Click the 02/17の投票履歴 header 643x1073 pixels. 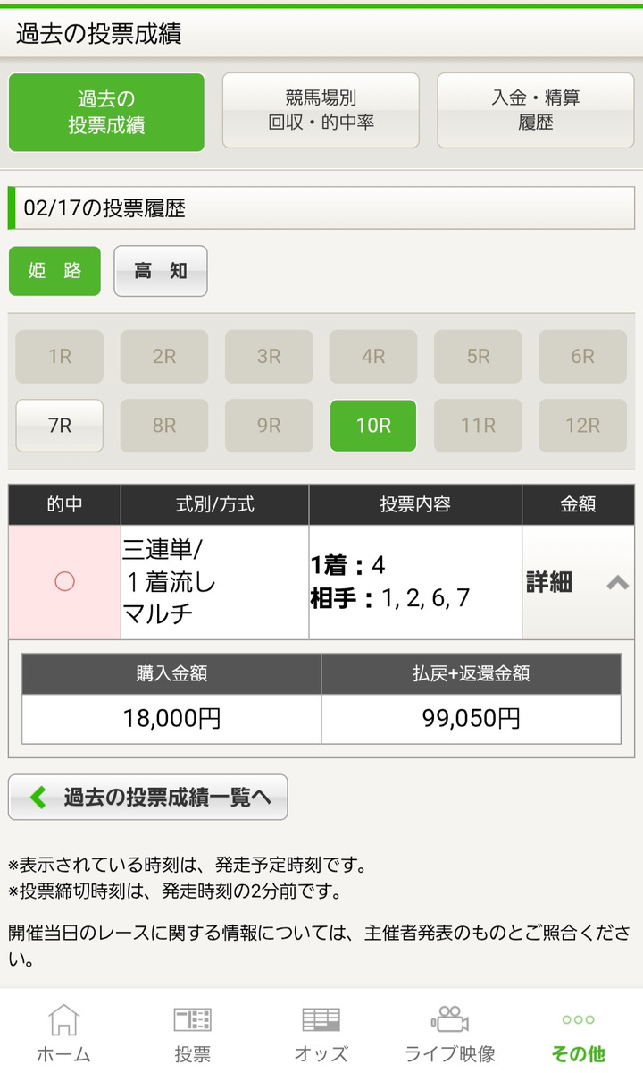pyautogui.click(x=321, y=208)
